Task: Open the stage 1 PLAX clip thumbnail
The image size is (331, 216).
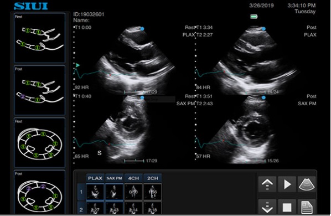Action: point(95,192)
